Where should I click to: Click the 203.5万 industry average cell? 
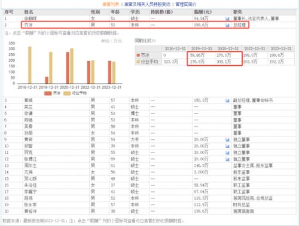[x=250, y=62]
